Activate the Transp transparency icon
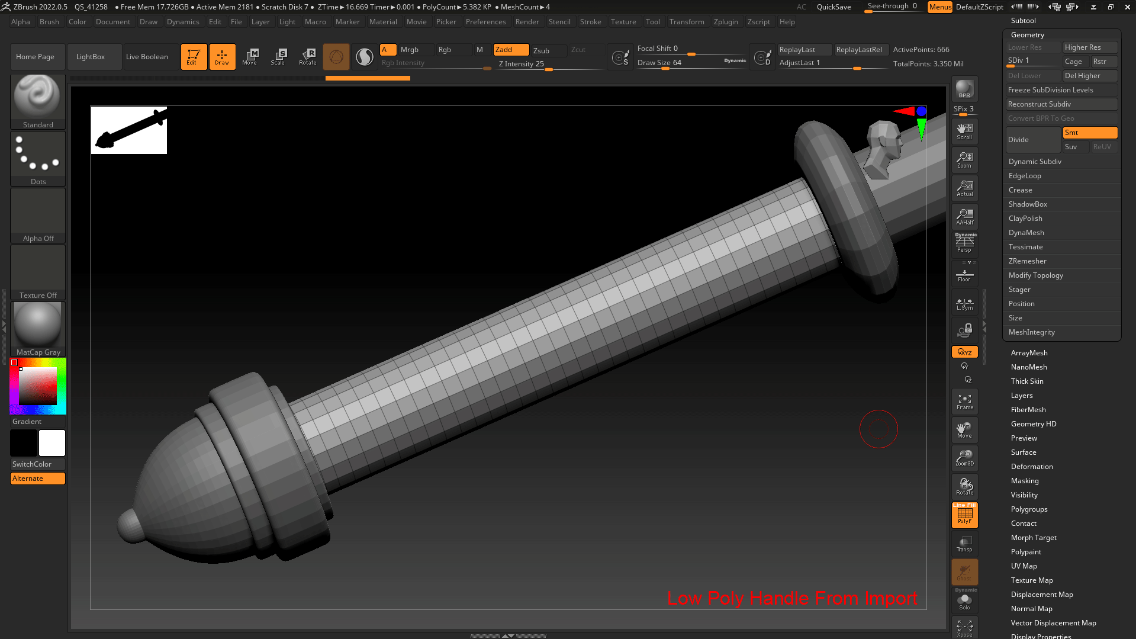 [964, 543]
